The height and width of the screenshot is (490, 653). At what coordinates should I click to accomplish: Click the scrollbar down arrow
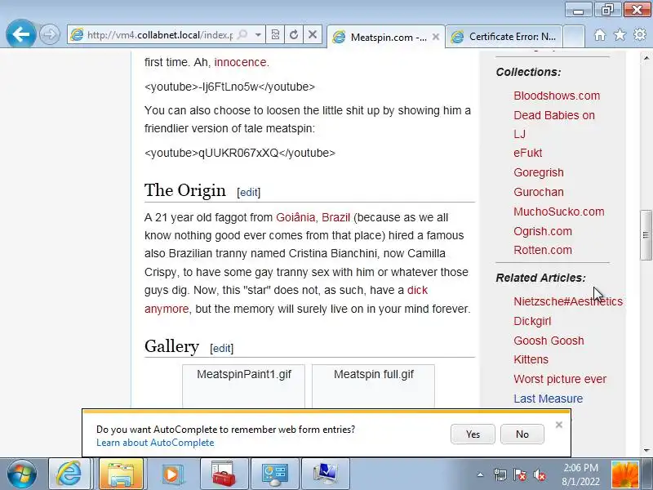(x=646, y=451)
